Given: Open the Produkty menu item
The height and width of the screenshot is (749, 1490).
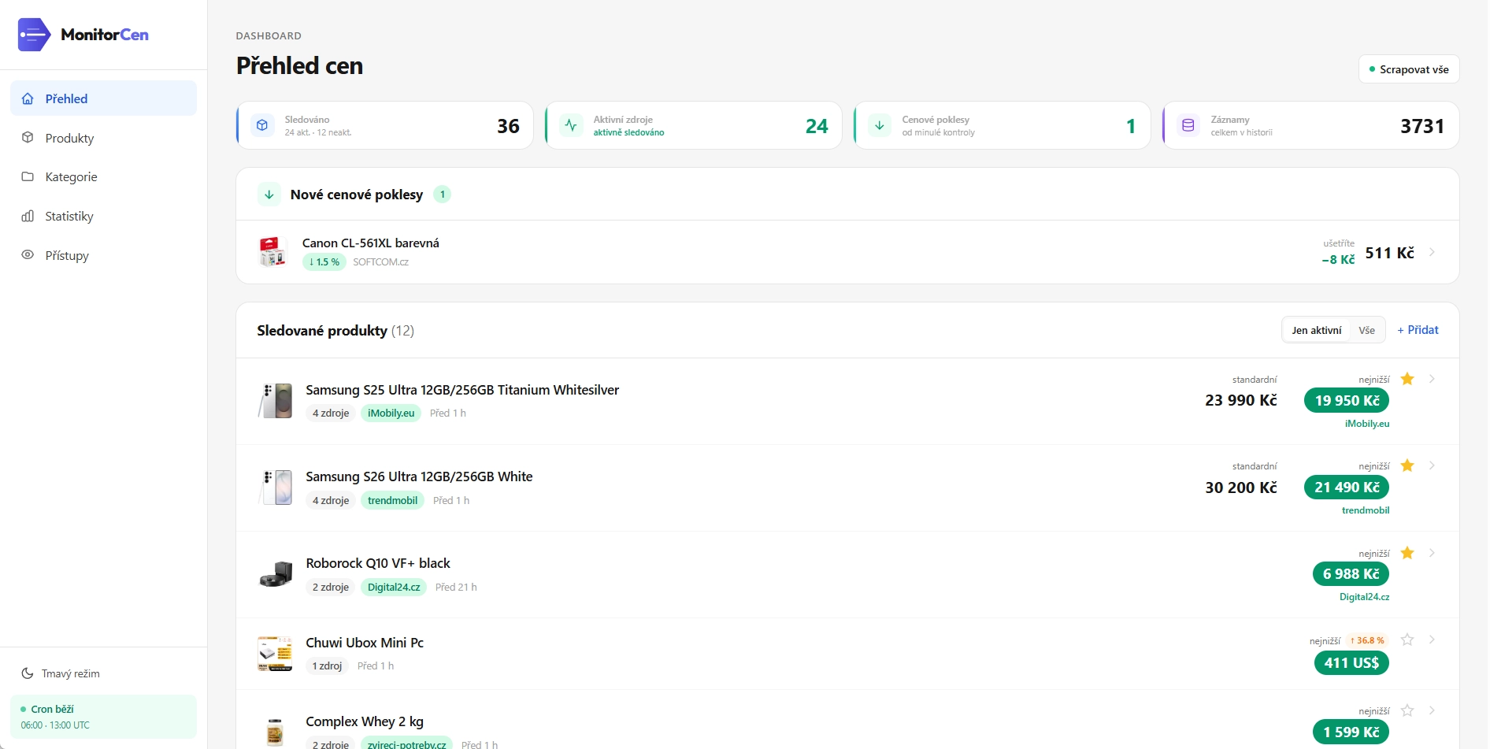Looking at the screenshot, I should coord(103,138).
